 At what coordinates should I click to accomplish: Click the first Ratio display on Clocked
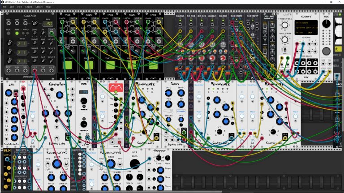22,43
